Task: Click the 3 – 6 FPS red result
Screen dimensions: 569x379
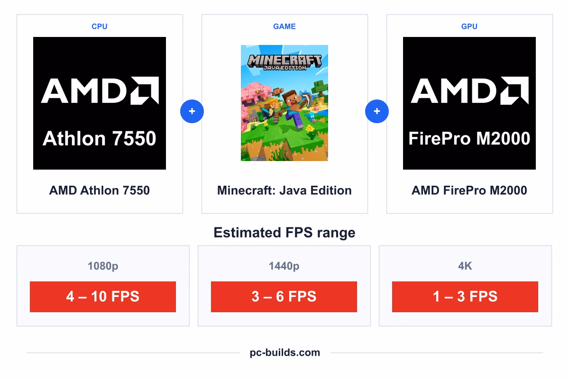Action: pos(284,297)
